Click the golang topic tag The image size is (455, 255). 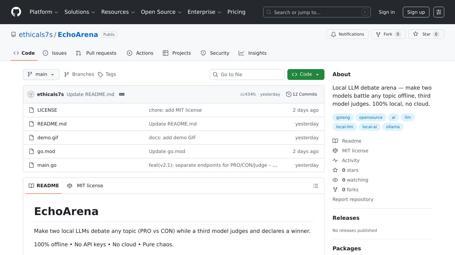[343, 117]
